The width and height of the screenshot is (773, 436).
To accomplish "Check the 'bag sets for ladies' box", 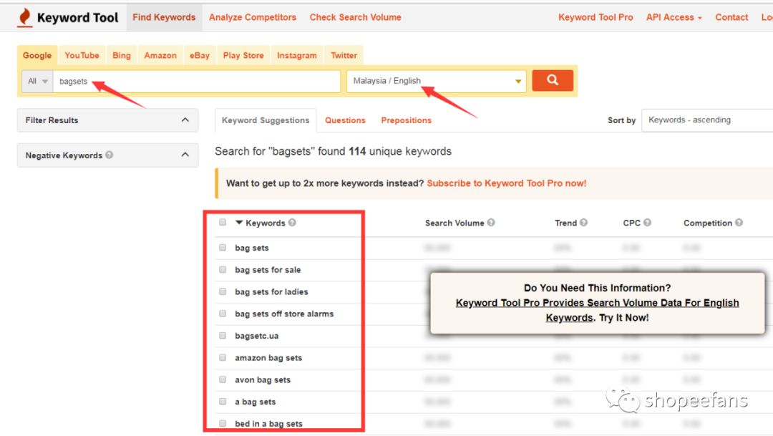I will [223, 291].
